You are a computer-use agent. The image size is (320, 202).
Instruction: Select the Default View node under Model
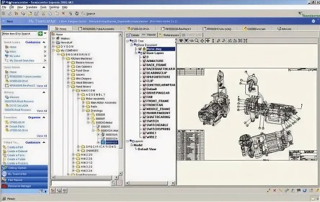point(147,149)
